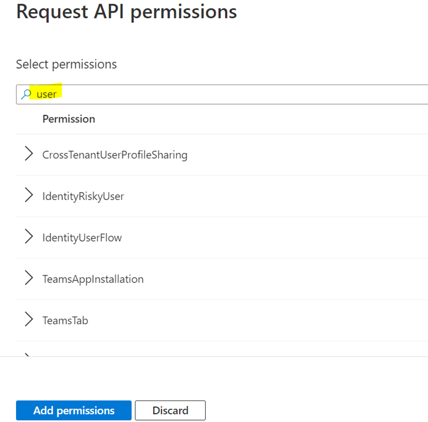Expand the TeamsTab chevron arrow

click(29, 320)
